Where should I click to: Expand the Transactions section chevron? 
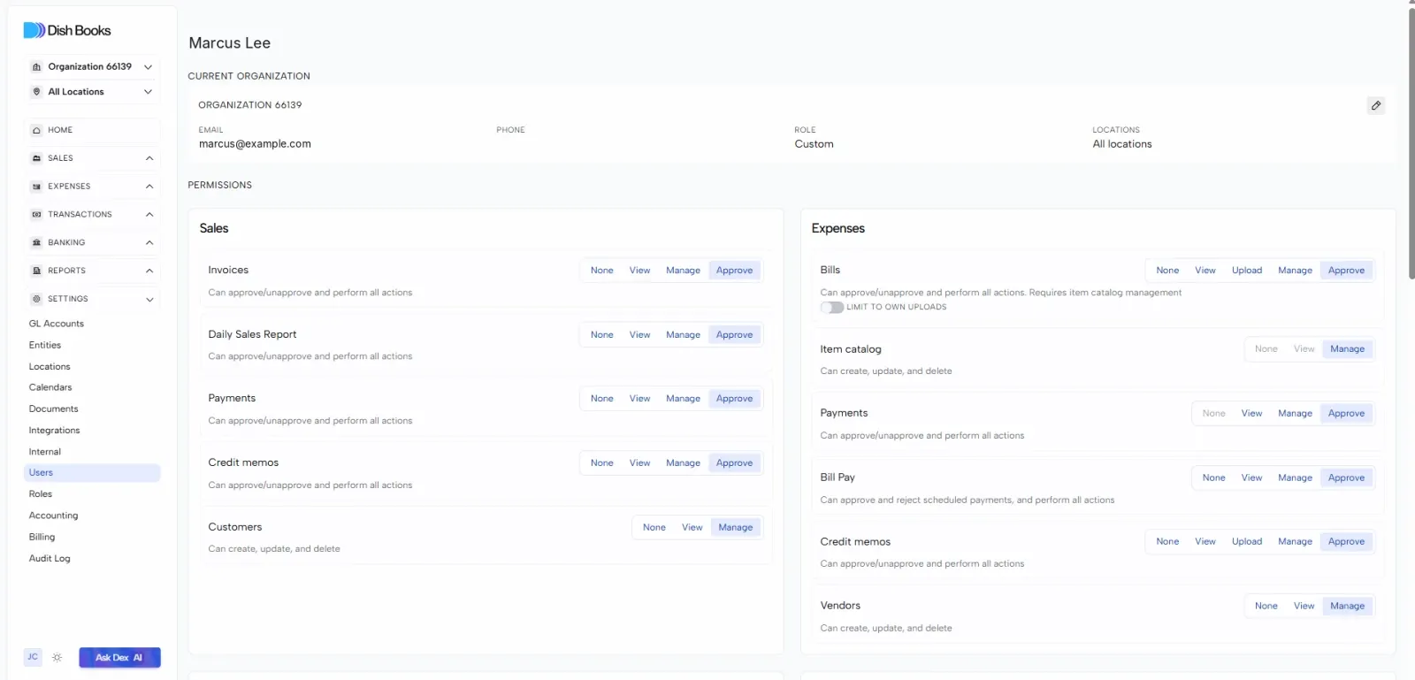tap(149, 215)
